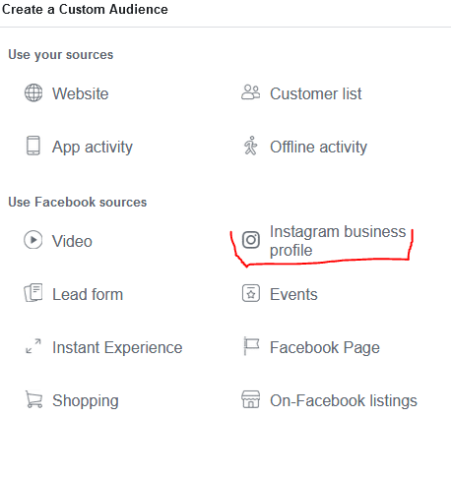Screen dimensions: 451x478
Task: Click the Video play icon
Action: [x=33, y=240]
